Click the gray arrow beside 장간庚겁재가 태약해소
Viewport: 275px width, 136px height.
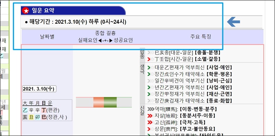(x=151, y=101)
